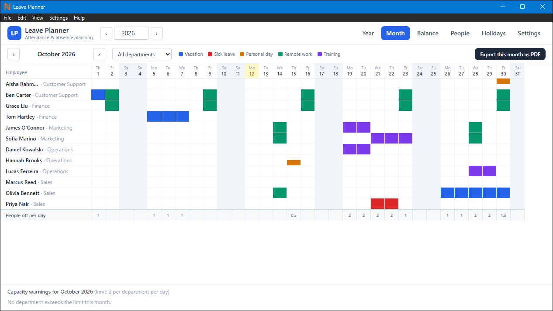Click the Sofia Marino employee name
The width and height of the screenshot is (553, 311).
(21, 139)
